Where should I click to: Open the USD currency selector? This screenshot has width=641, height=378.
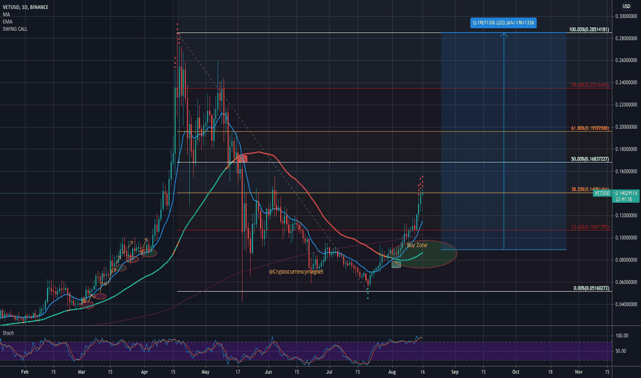pos(627,6)
